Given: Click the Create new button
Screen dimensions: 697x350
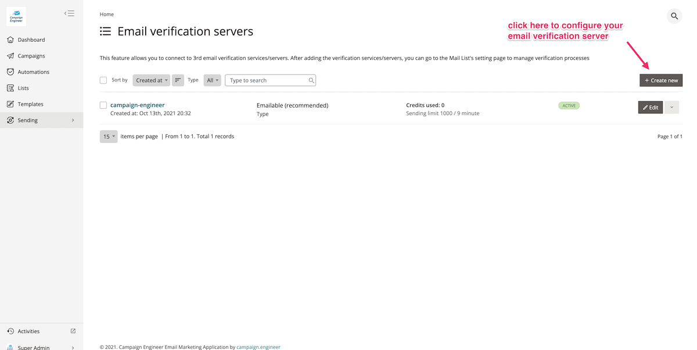Looking at the screenshot, I should 661,80.
